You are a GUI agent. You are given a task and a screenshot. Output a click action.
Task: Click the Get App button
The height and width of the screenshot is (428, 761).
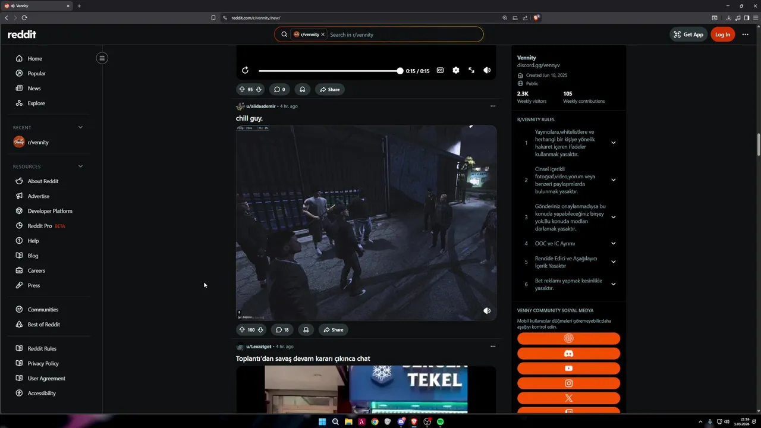(688, 34)
